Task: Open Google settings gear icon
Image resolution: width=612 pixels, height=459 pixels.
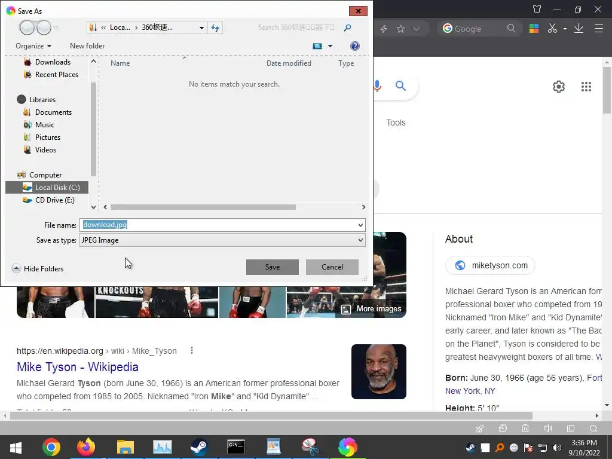Action: [559, 87]
